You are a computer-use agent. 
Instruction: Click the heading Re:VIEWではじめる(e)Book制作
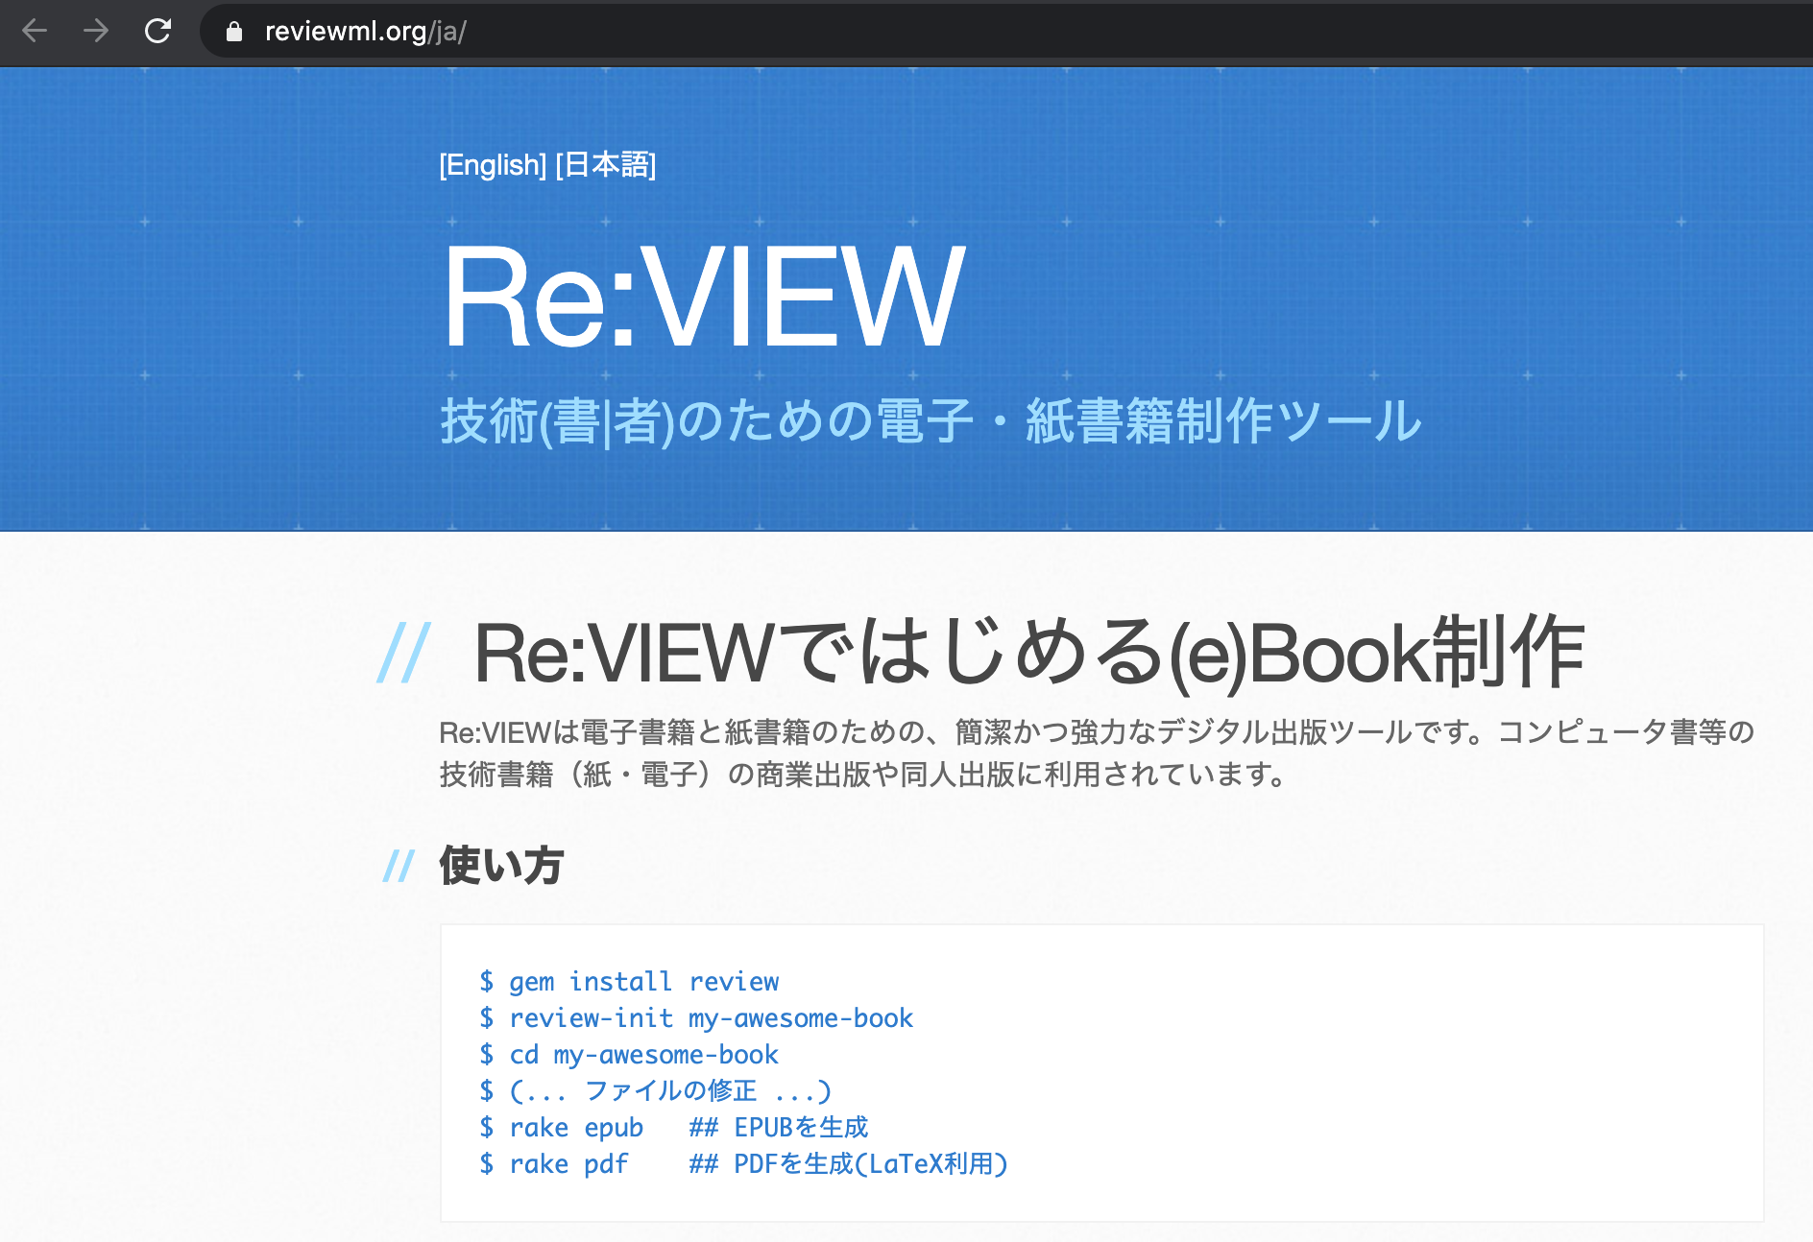[1028, 653]
